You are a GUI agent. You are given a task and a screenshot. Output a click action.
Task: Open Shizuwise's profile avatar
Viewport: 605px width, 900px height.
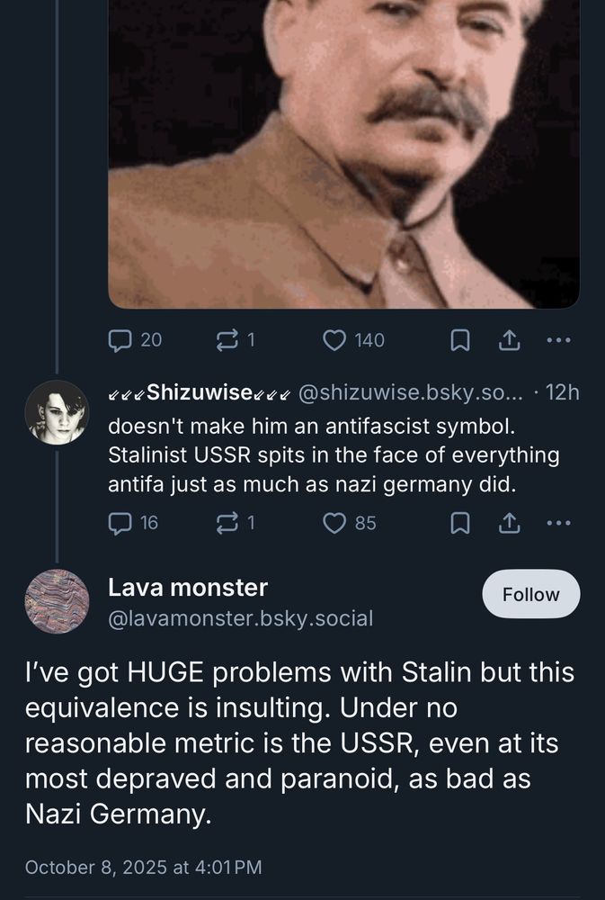coord(57,412)
